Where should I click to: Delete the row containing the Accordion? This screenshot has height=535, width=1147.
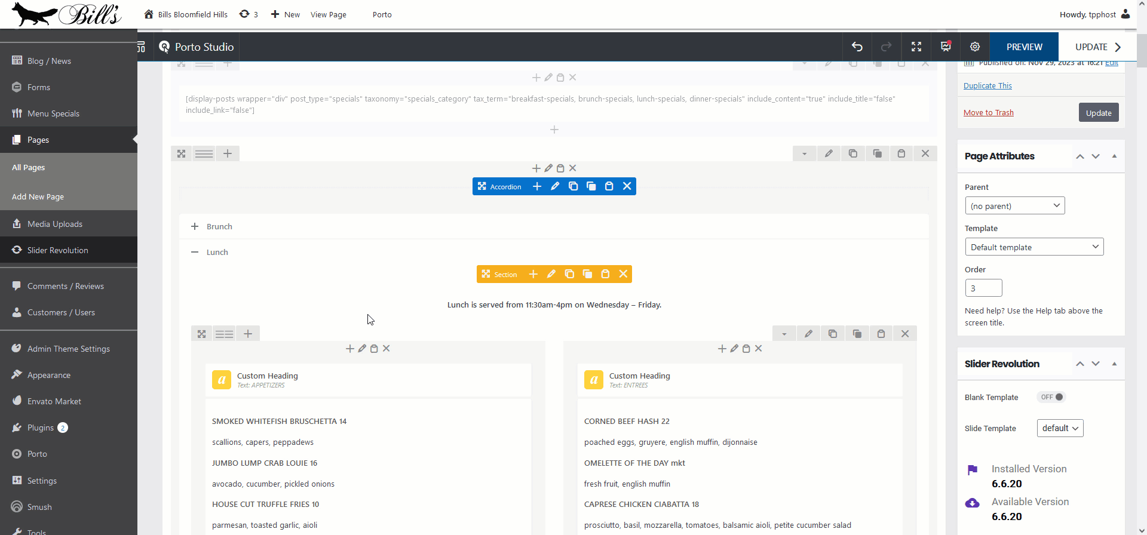tap(925, 153)
